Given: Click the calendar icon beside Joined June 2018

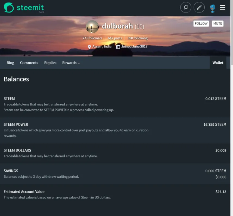Looking at the screenshot, I should tap(118, 47).
